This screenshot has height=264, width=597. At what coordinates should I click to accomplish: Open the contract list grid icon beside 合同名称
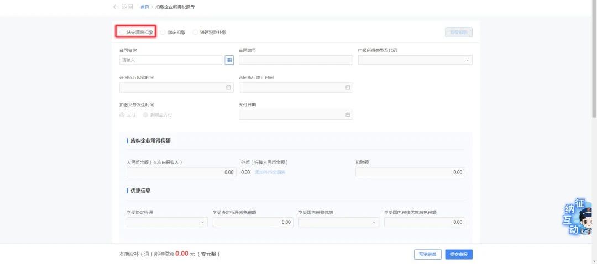(x=229, y=60)
